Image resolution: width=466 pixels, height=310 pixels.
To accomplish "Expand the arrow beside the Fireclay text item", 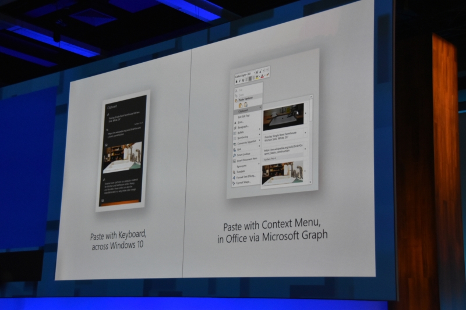I will pyautogui.click(x=305, y=133).
